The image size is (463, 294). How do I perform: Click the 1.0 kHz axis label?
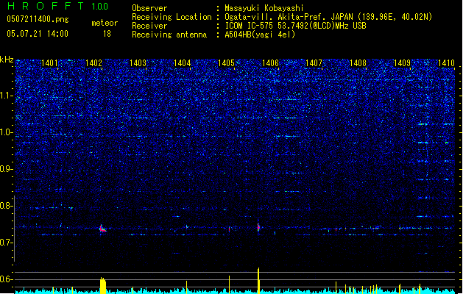coord(7,132)
